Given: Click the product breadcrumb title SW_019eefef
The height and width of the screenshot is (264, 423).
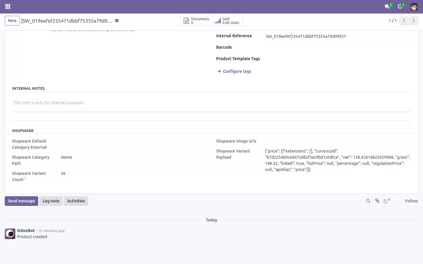Looking at the screenshot, I should click(67, 21).
